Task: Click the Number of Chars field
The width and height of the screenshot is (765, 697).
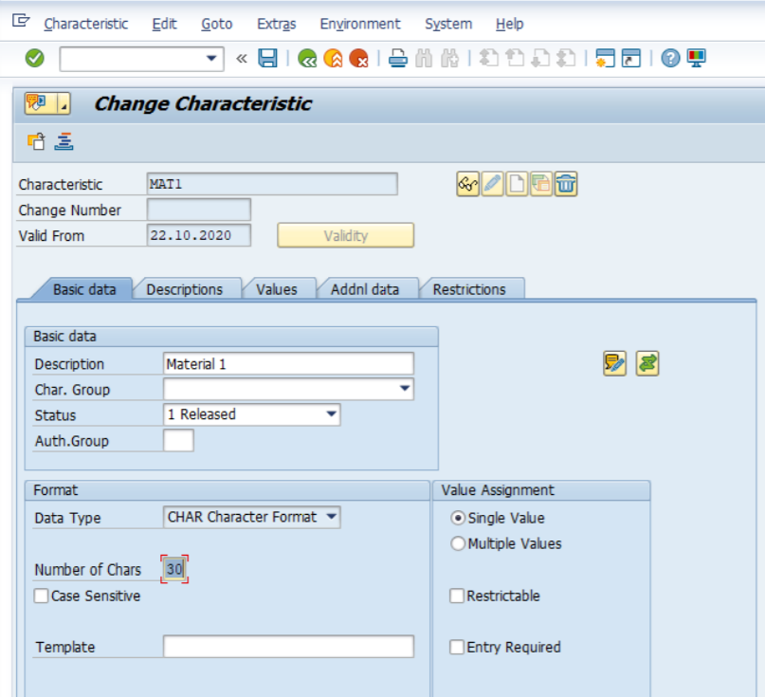Action: [x=174, y=569]
